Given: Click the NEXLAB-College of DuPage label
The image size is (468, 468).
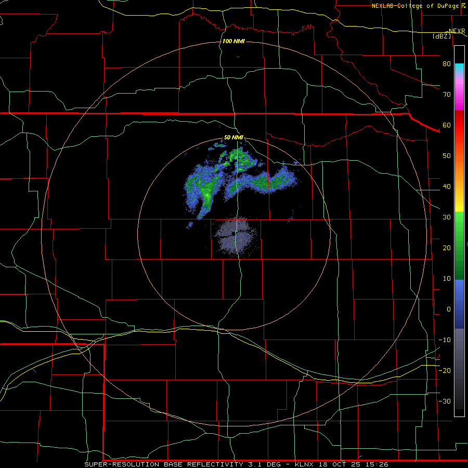Looking at the screenshot, I should 415,6.
